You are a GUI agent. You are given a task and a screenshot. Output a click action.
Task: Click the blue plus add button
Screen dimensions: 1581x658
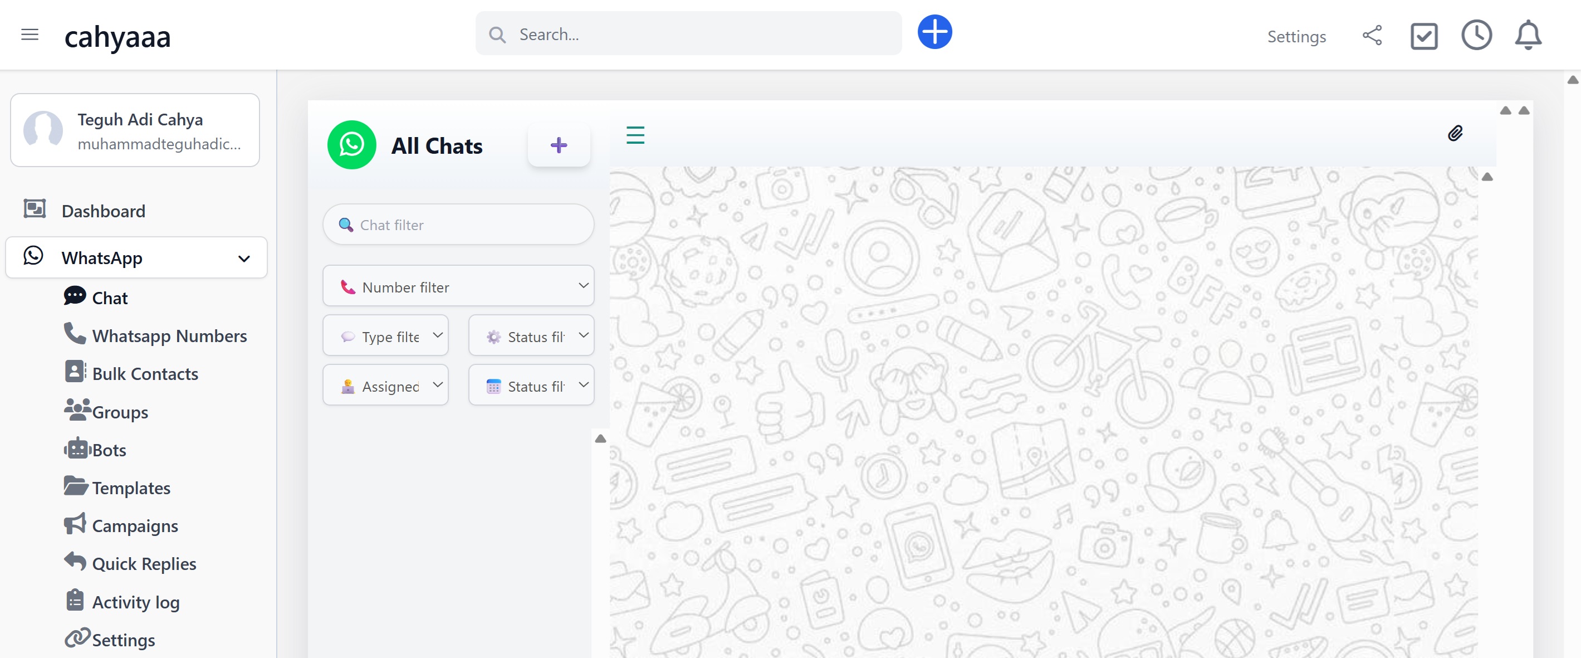pos(934,32)
